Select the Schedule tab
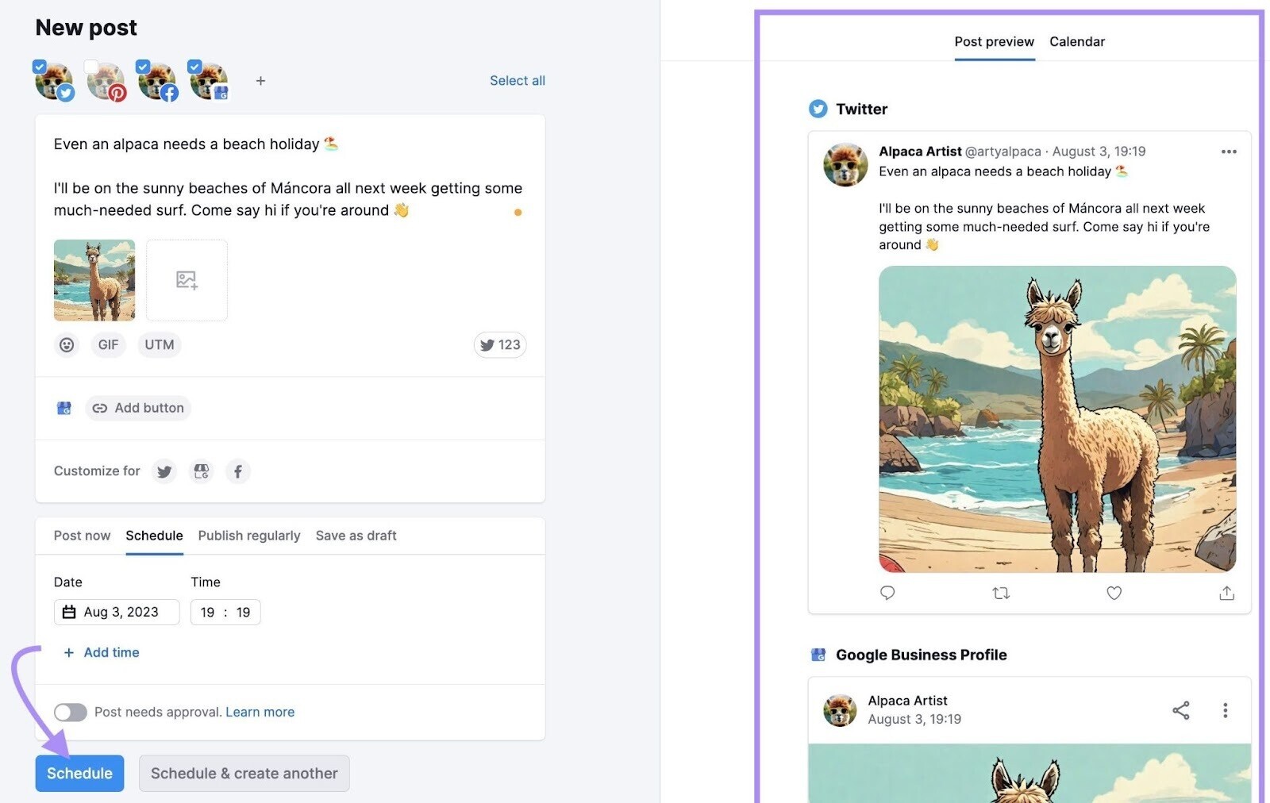 tap(154, 536)
